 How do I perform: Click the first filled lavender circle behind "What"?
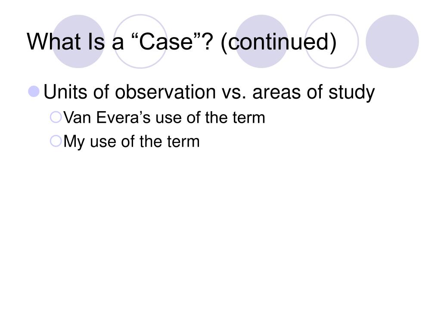tap(78, 41)
